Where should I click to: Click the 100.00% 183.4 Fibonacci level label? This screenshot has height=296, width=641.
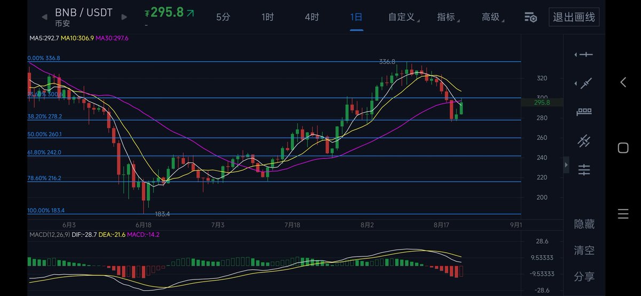(x=46, y=211)
